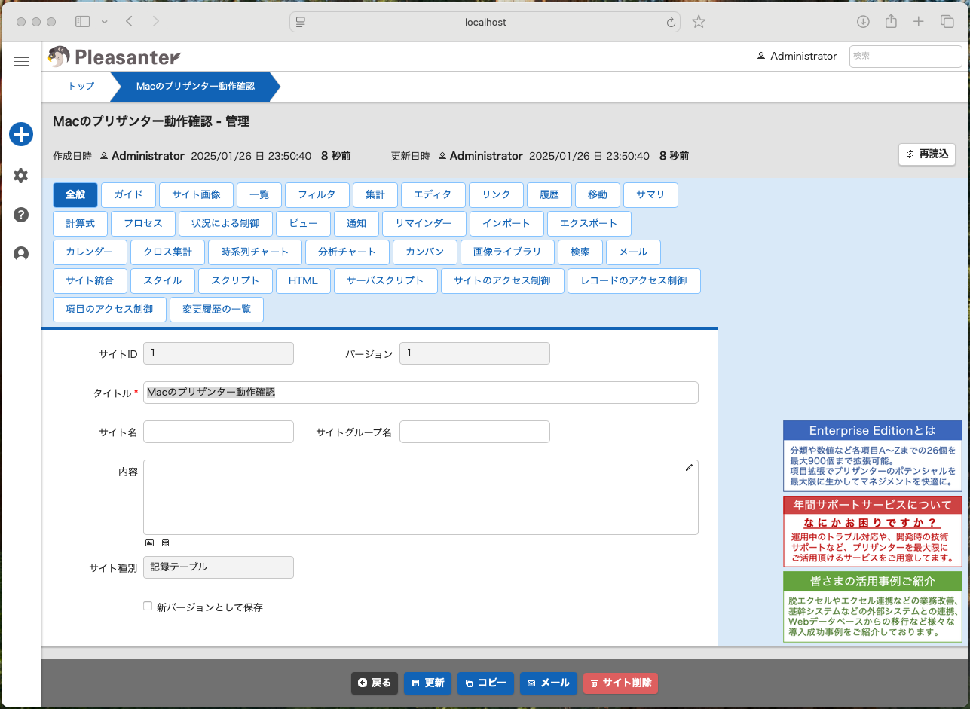Open the スタイル settings tab
The image size is (970, 709).
tap(163, 280)
